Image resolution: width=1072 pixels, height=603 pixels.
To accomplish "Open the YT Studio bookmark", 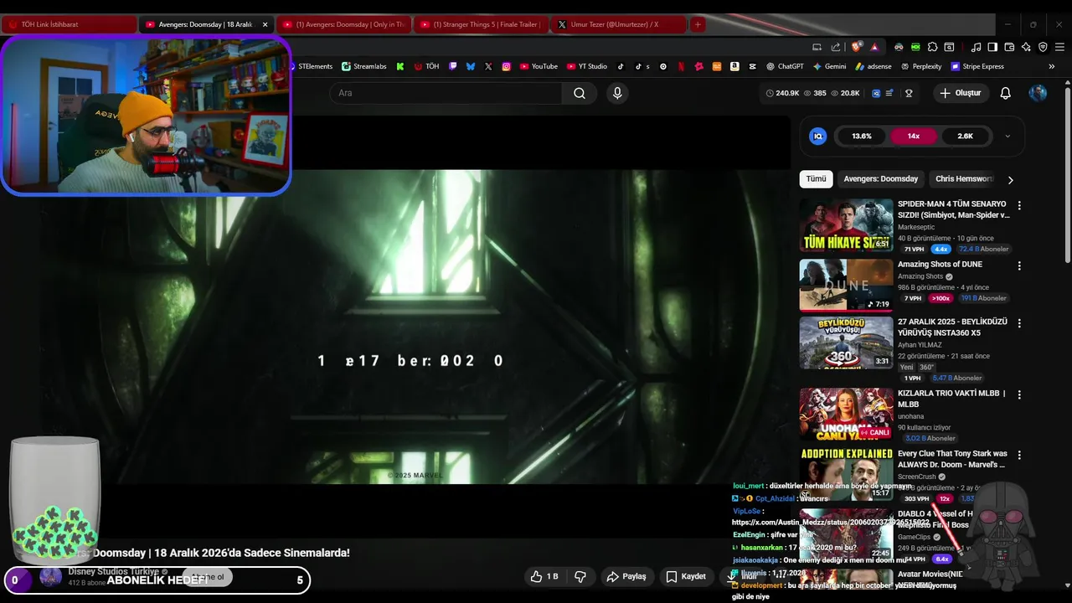I will (587, 66).
